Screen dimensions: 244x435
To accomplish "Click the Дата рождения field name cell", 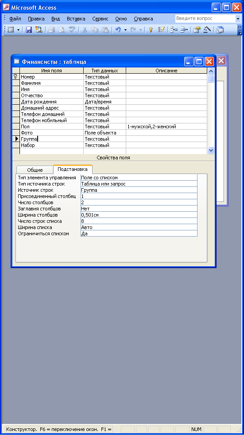I will point(51,102).
